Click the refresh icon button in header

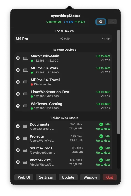[x=112, y=22]
